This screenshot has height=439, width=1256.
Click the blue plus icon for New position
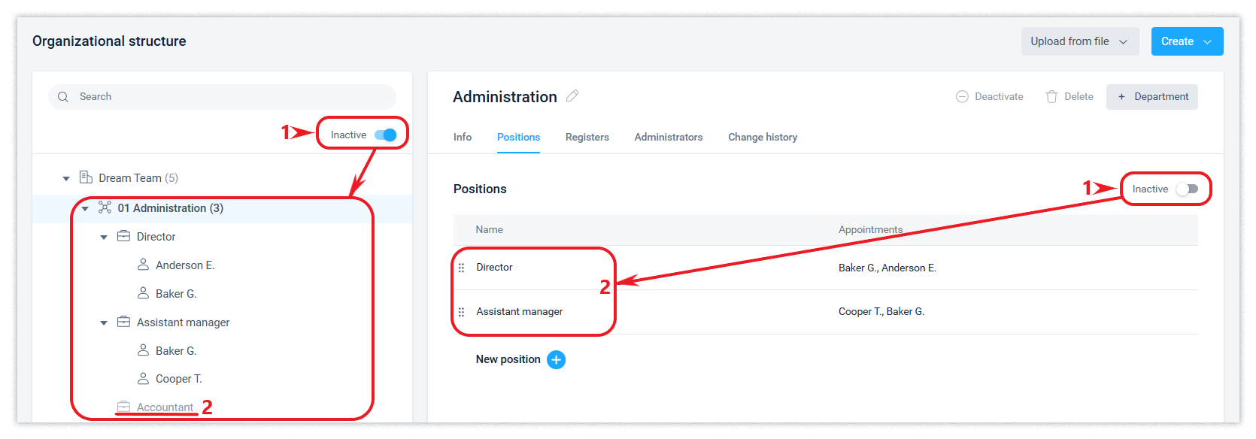point(556,360)
